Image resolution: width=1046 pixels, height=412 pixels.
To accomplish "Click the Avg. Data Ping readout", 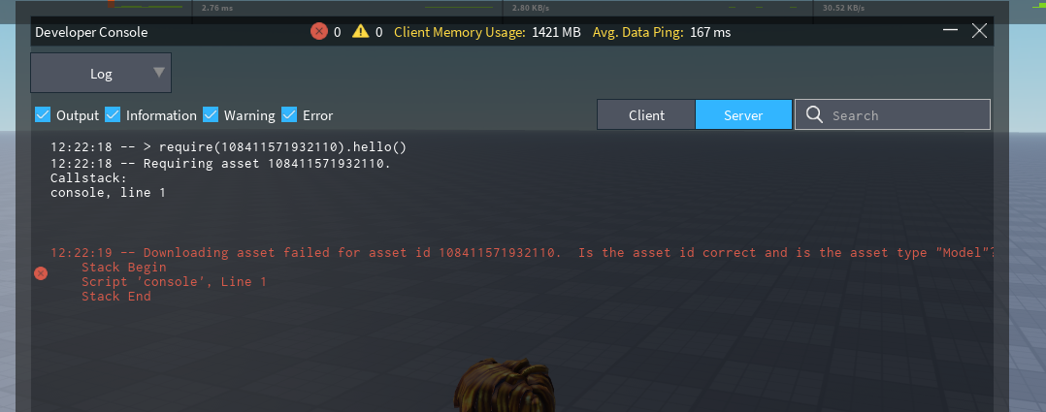I will click(x=662, y=32).
